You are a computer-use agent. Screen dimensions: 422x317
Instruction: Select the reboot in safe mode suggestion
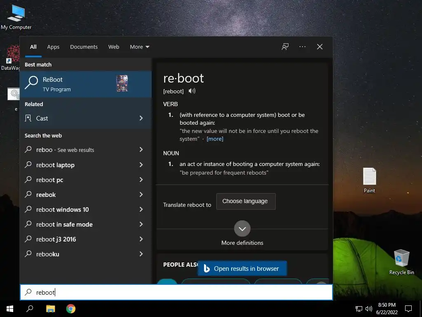tap(64, 224)
